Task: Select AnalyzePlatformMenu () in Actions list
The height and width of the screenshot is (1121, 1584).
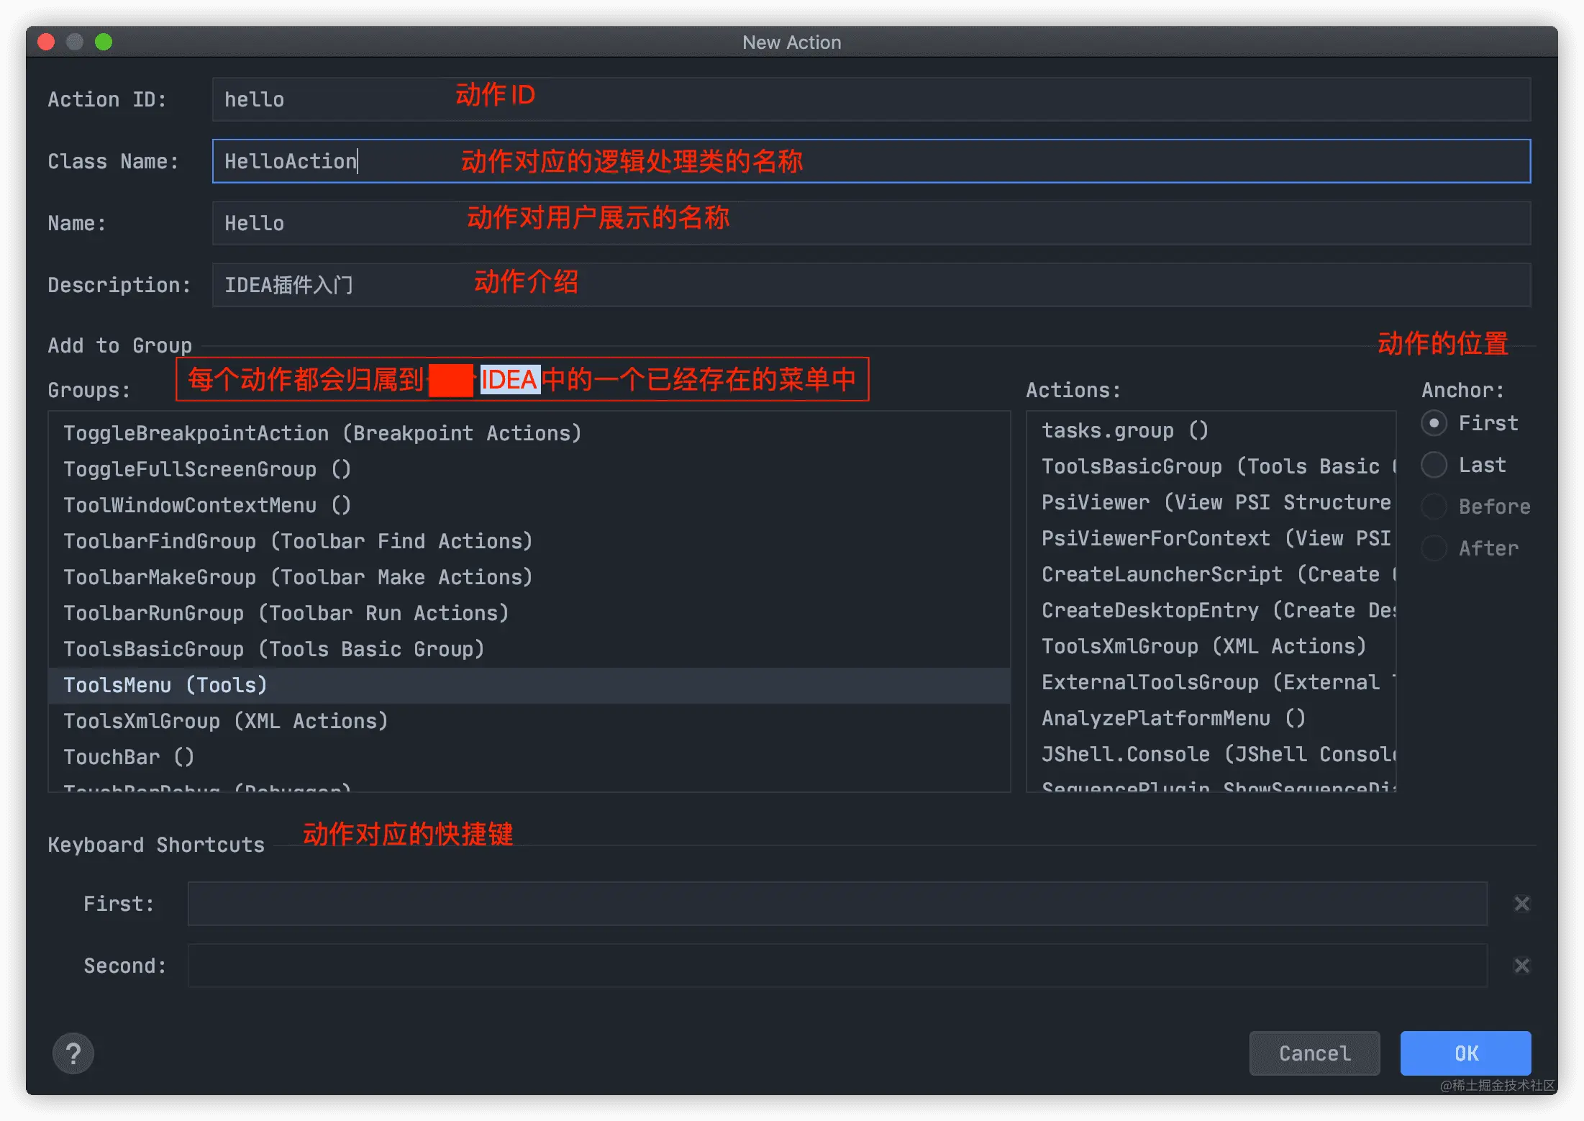Action: (1211, 718)
